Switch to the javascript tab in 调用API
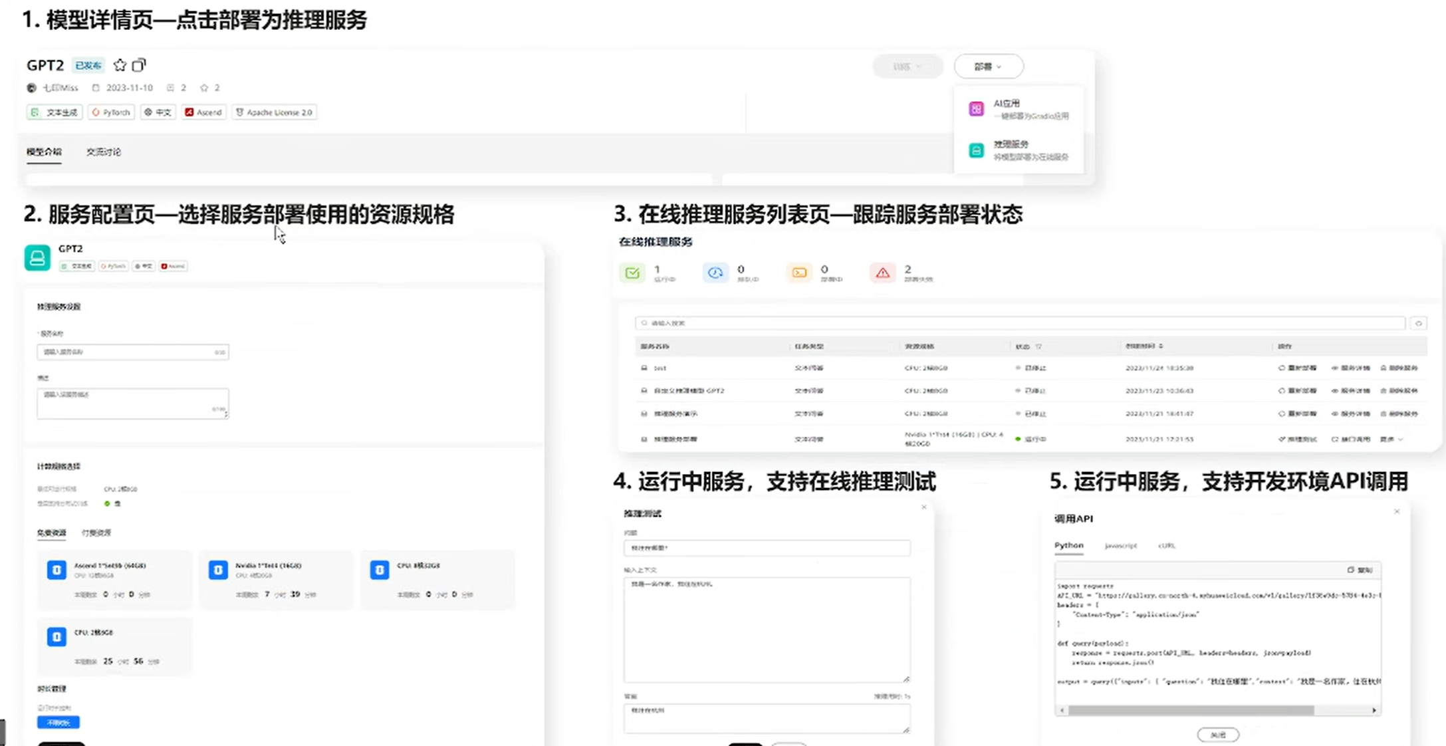 pyautogui.click(x=1120, y=546)
